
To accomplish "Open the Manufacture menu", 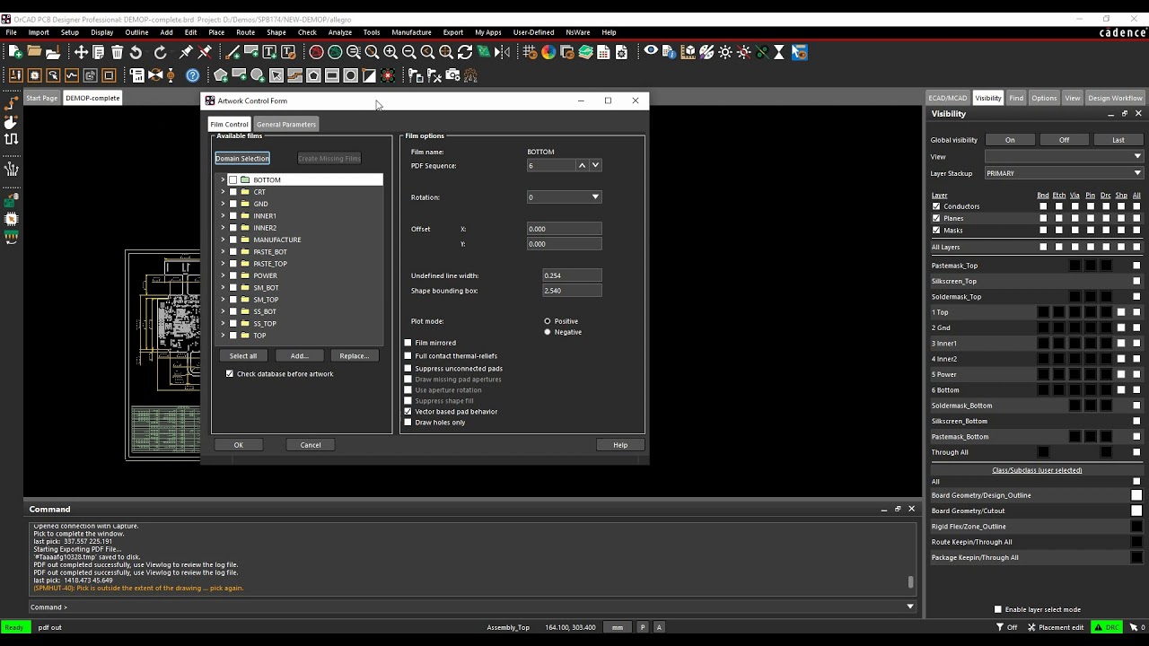I will [x=411, y=32].
